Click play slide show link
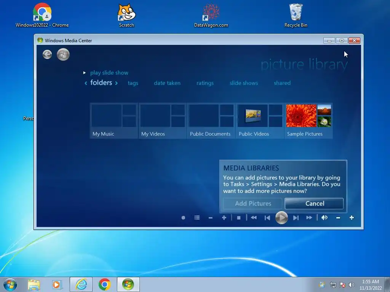 click(x=109, y=73)
